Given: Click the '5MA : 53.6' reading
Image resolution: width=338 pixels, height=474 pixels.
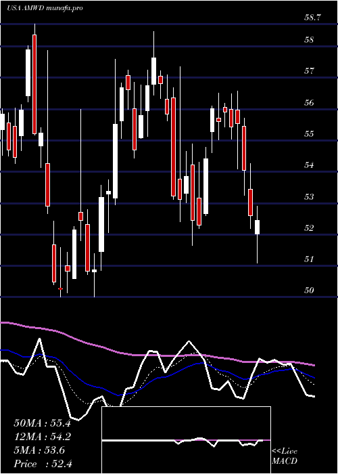Looking at the screenshot, I should [39, 450].
